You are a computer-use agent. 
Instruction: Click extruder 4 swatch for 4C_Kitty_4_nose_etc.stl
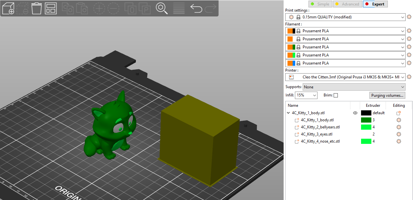(366, 141)
